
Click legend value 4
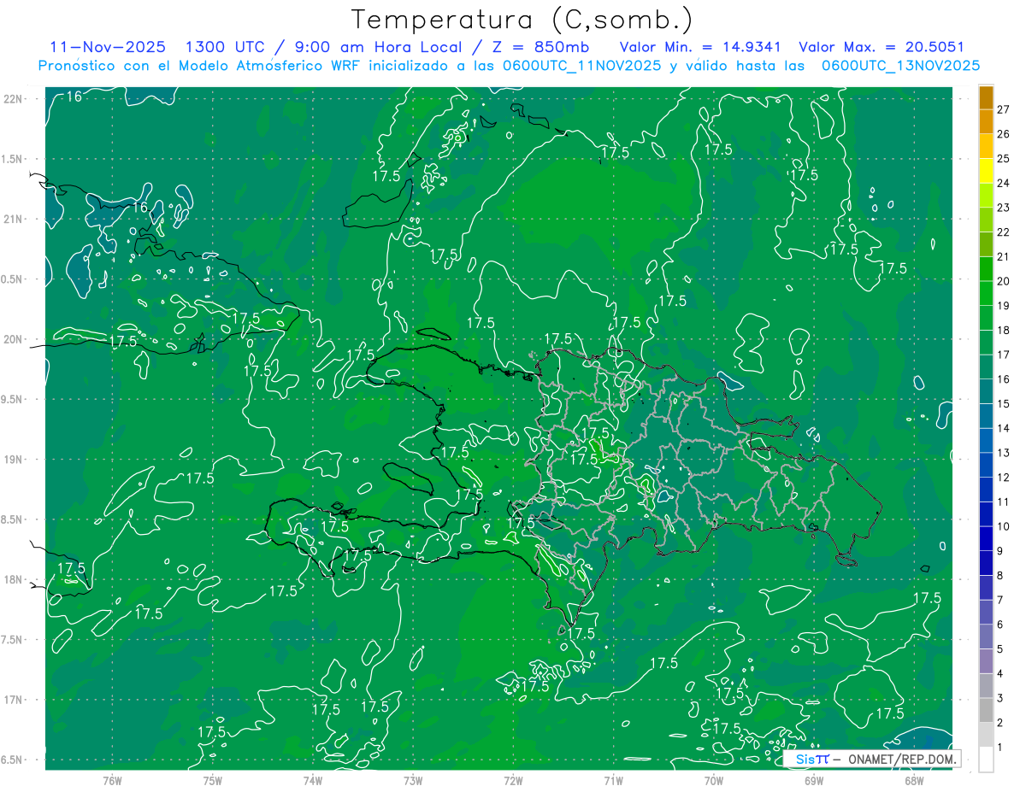click(x=1000, y=673)
